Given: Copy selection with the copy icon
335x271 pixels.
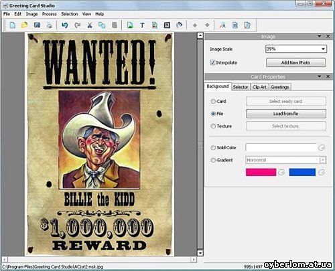Looking at the screenshot, I should tap(102, 25).
